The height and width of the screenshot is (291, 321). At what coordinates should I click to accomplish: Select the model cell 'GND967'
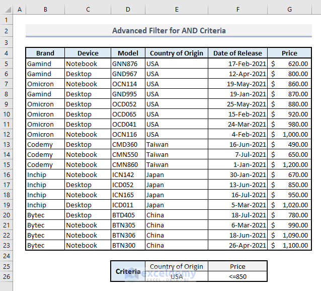[128, 74]
